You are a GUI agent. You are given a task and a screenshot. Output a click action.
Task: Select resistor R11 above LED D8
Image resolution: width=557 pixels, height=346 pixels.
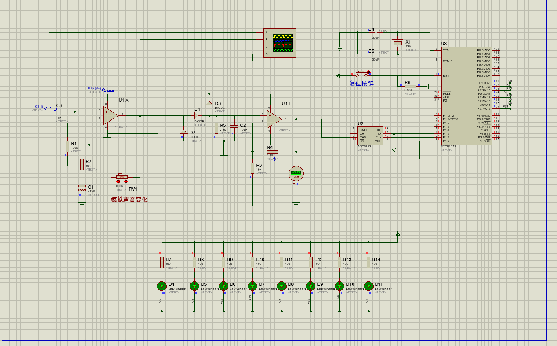point(282,262)
